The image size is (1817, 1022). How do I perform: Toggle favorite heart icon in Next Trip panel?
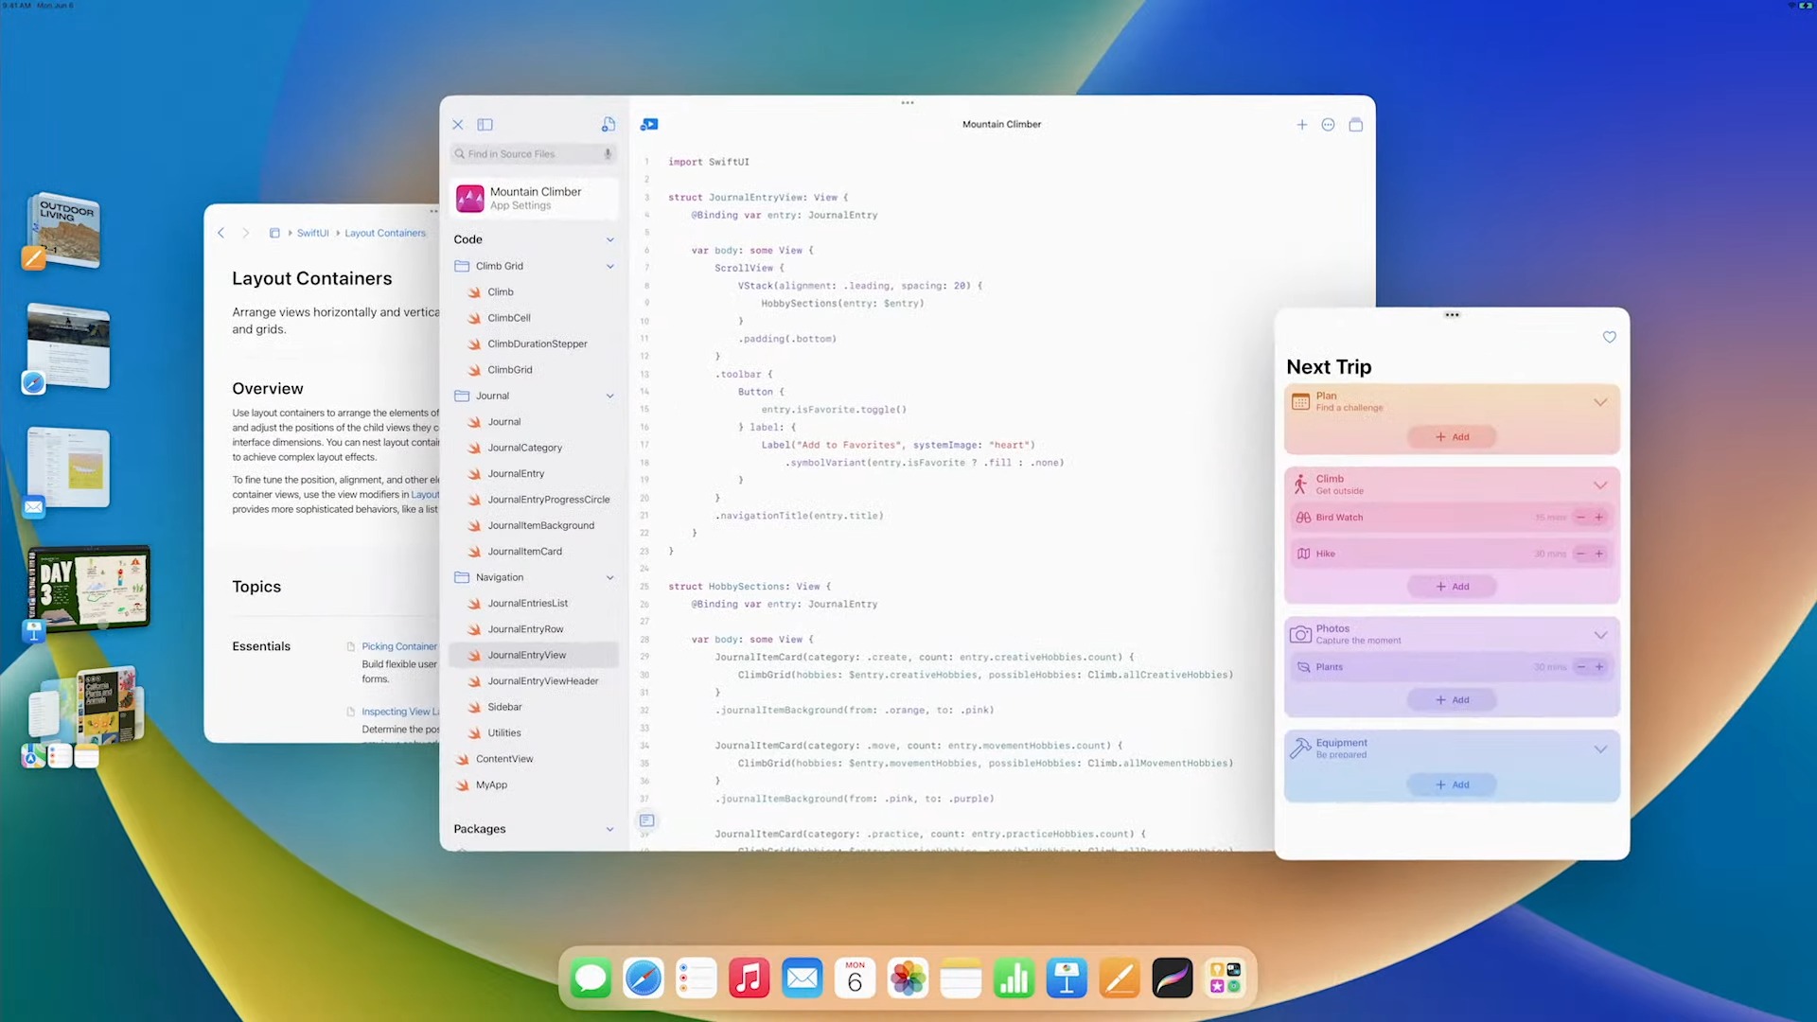point(1609,337)
